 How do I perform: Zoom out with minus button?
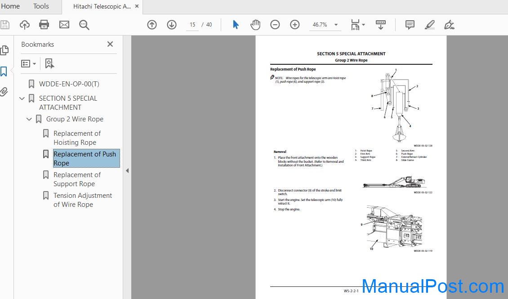[275, 25]
